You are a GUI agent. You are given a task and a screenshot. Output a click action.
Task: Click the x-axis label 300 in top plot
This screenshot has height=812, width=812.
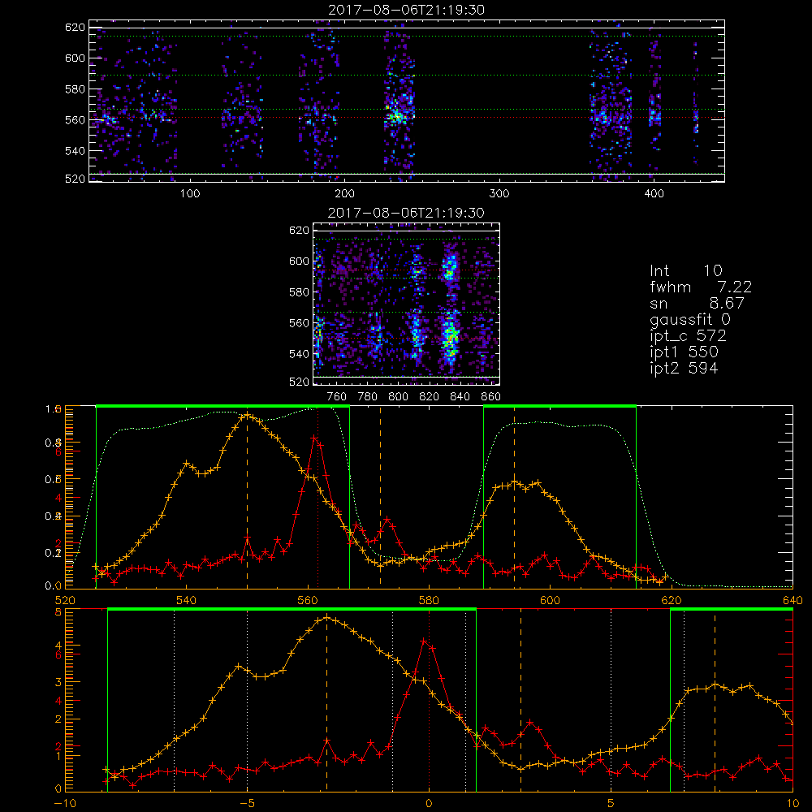[499, 194]
